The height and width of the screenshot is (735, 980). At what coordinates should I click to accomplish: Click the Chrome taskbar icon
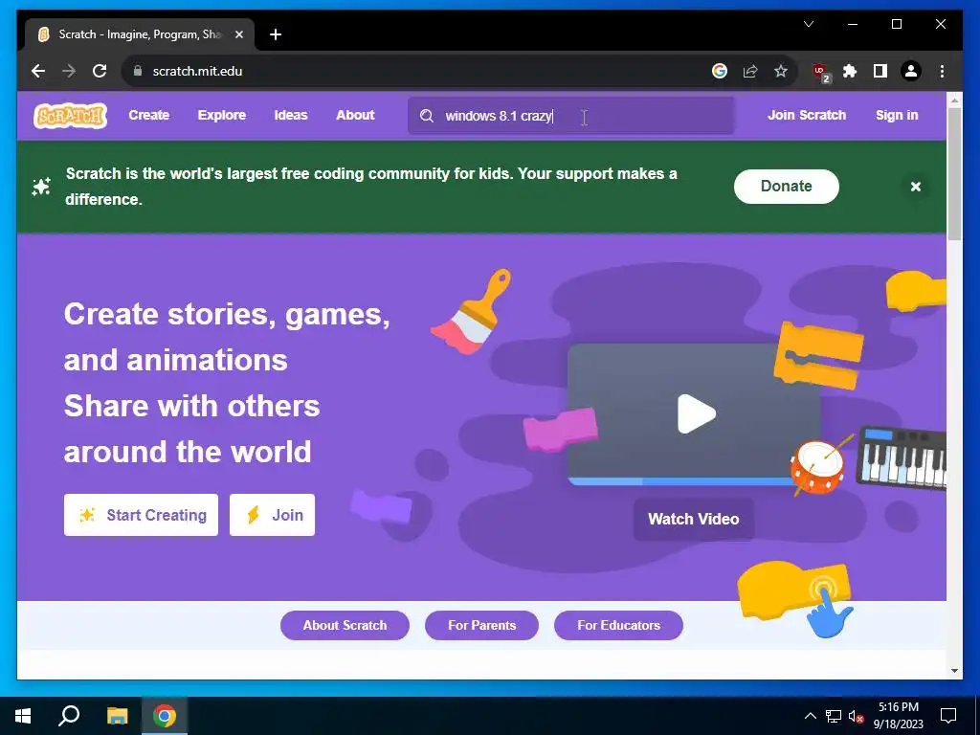[165, 716]
